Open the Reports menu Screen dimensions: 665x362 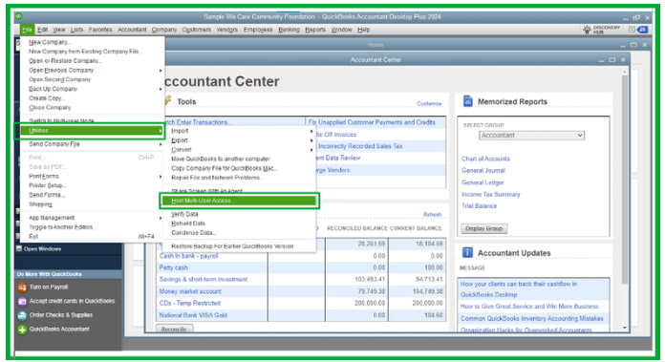(x=315, y=30)
